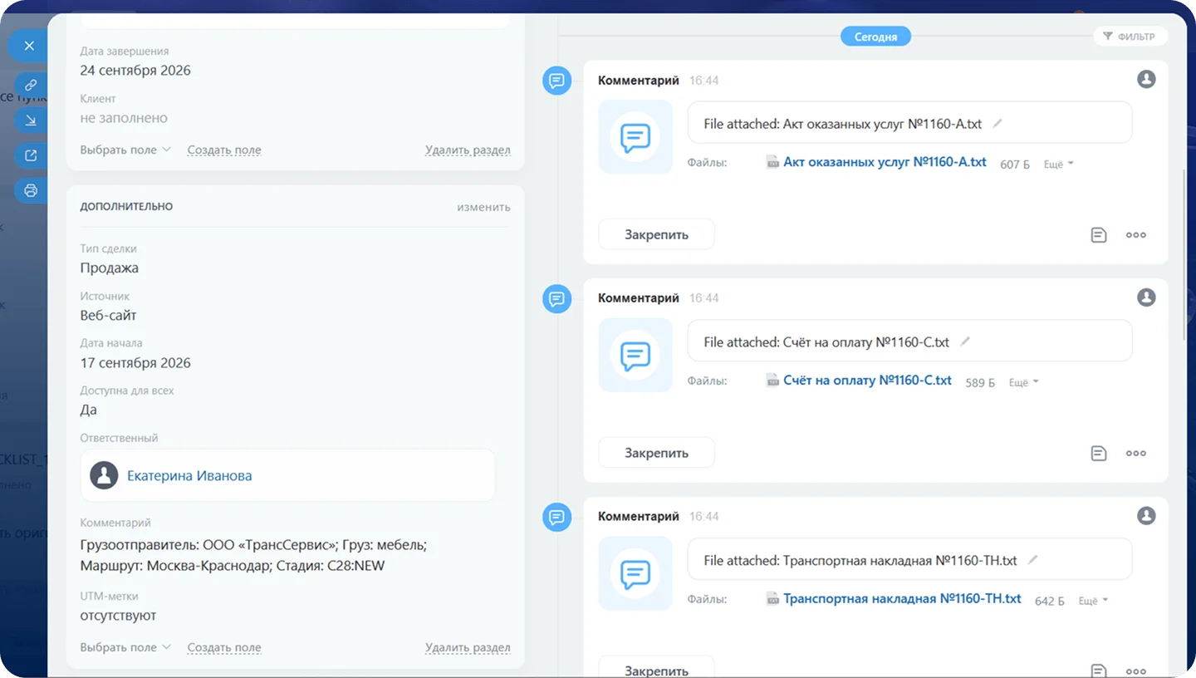
Task: Expand Ещё menu for Счёт на оплату file
Action: tap(1024, 382)
